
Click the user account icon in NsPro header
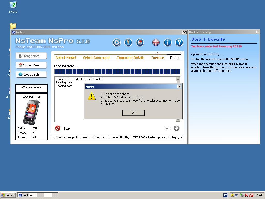click(128, 42)
